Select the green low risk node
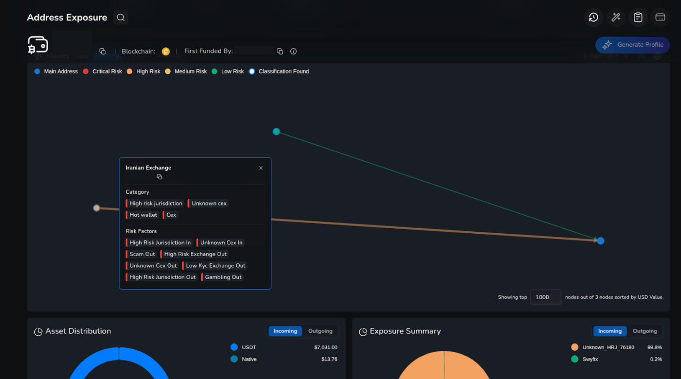The height and width of the screenshot is (379, 681). coord(276,131)
